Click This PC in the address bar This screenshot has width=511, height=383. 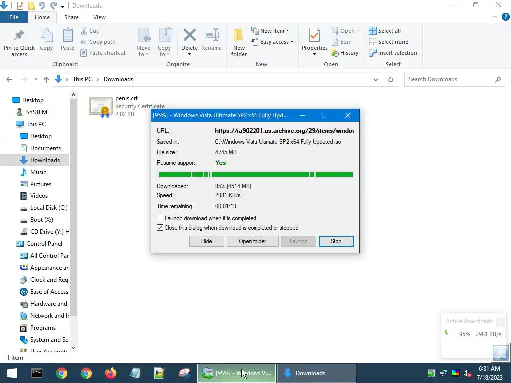82,79
